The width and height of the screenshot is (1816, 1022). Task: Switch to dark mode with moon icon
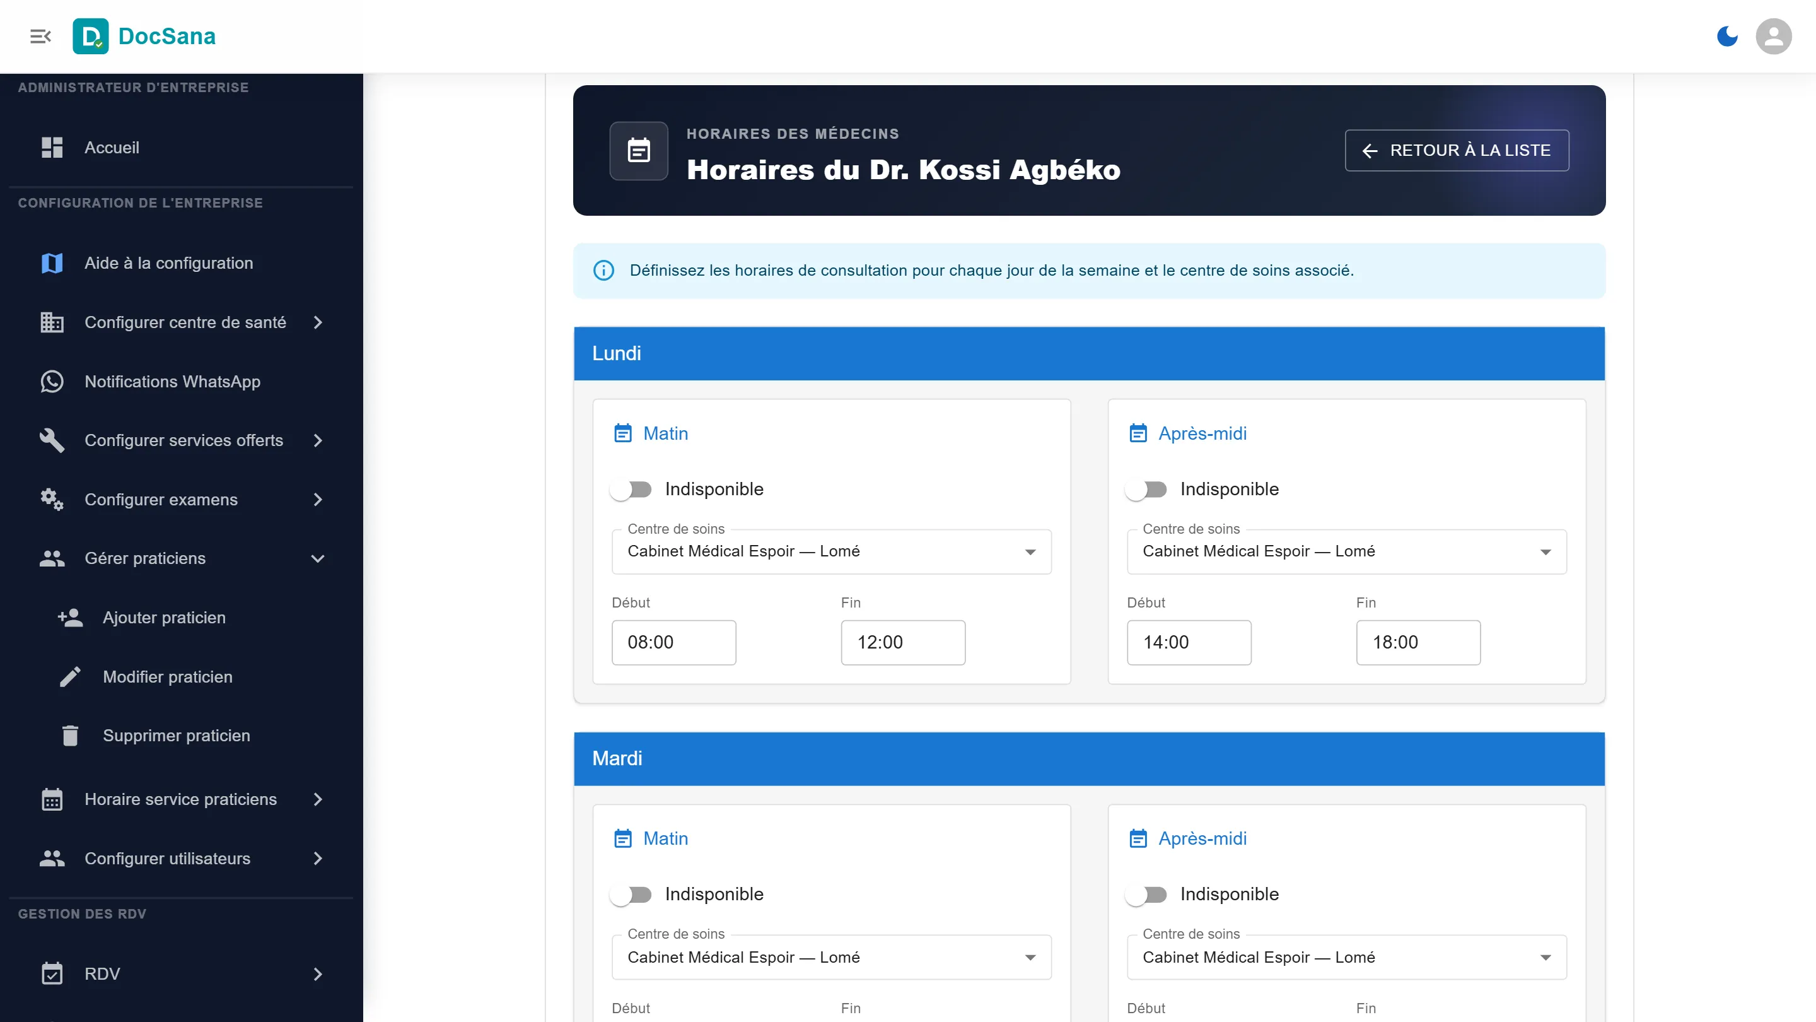point(1726,36)
